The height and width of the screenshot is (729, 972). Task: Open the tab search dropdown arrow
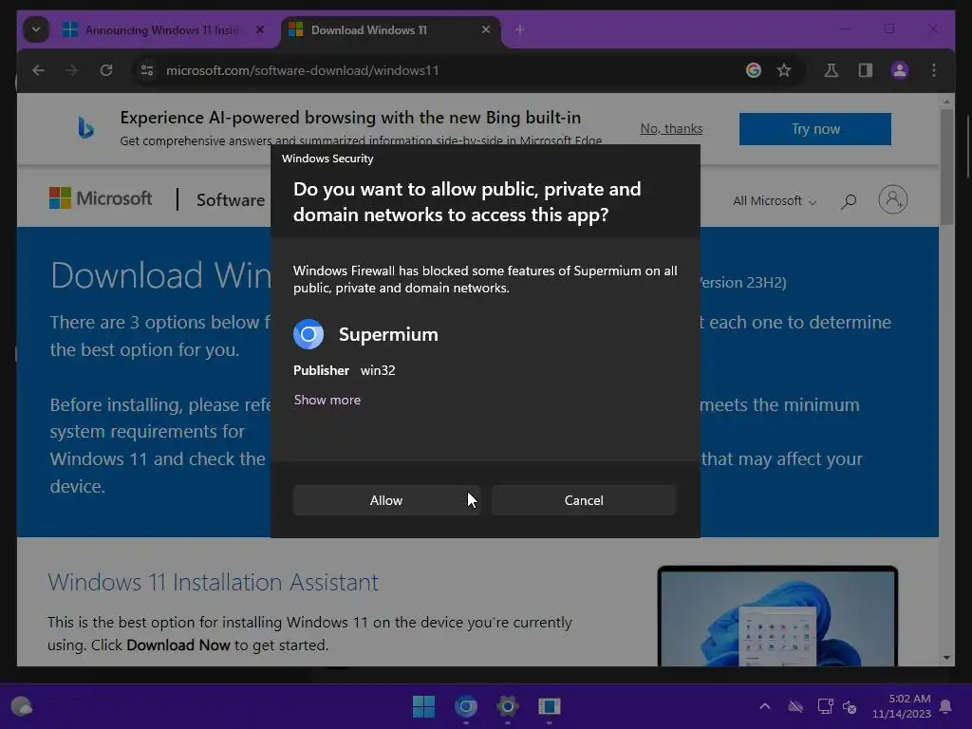36,29
